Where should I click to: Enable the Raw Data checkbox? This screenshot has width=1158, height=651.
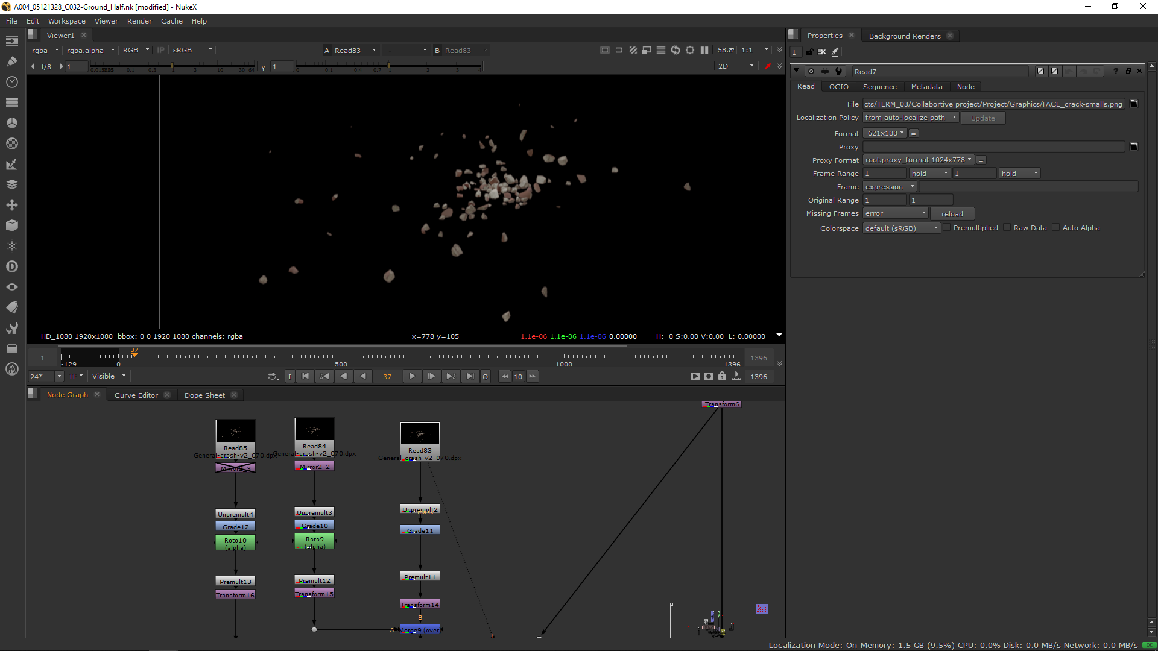[x=1007, y=228]
